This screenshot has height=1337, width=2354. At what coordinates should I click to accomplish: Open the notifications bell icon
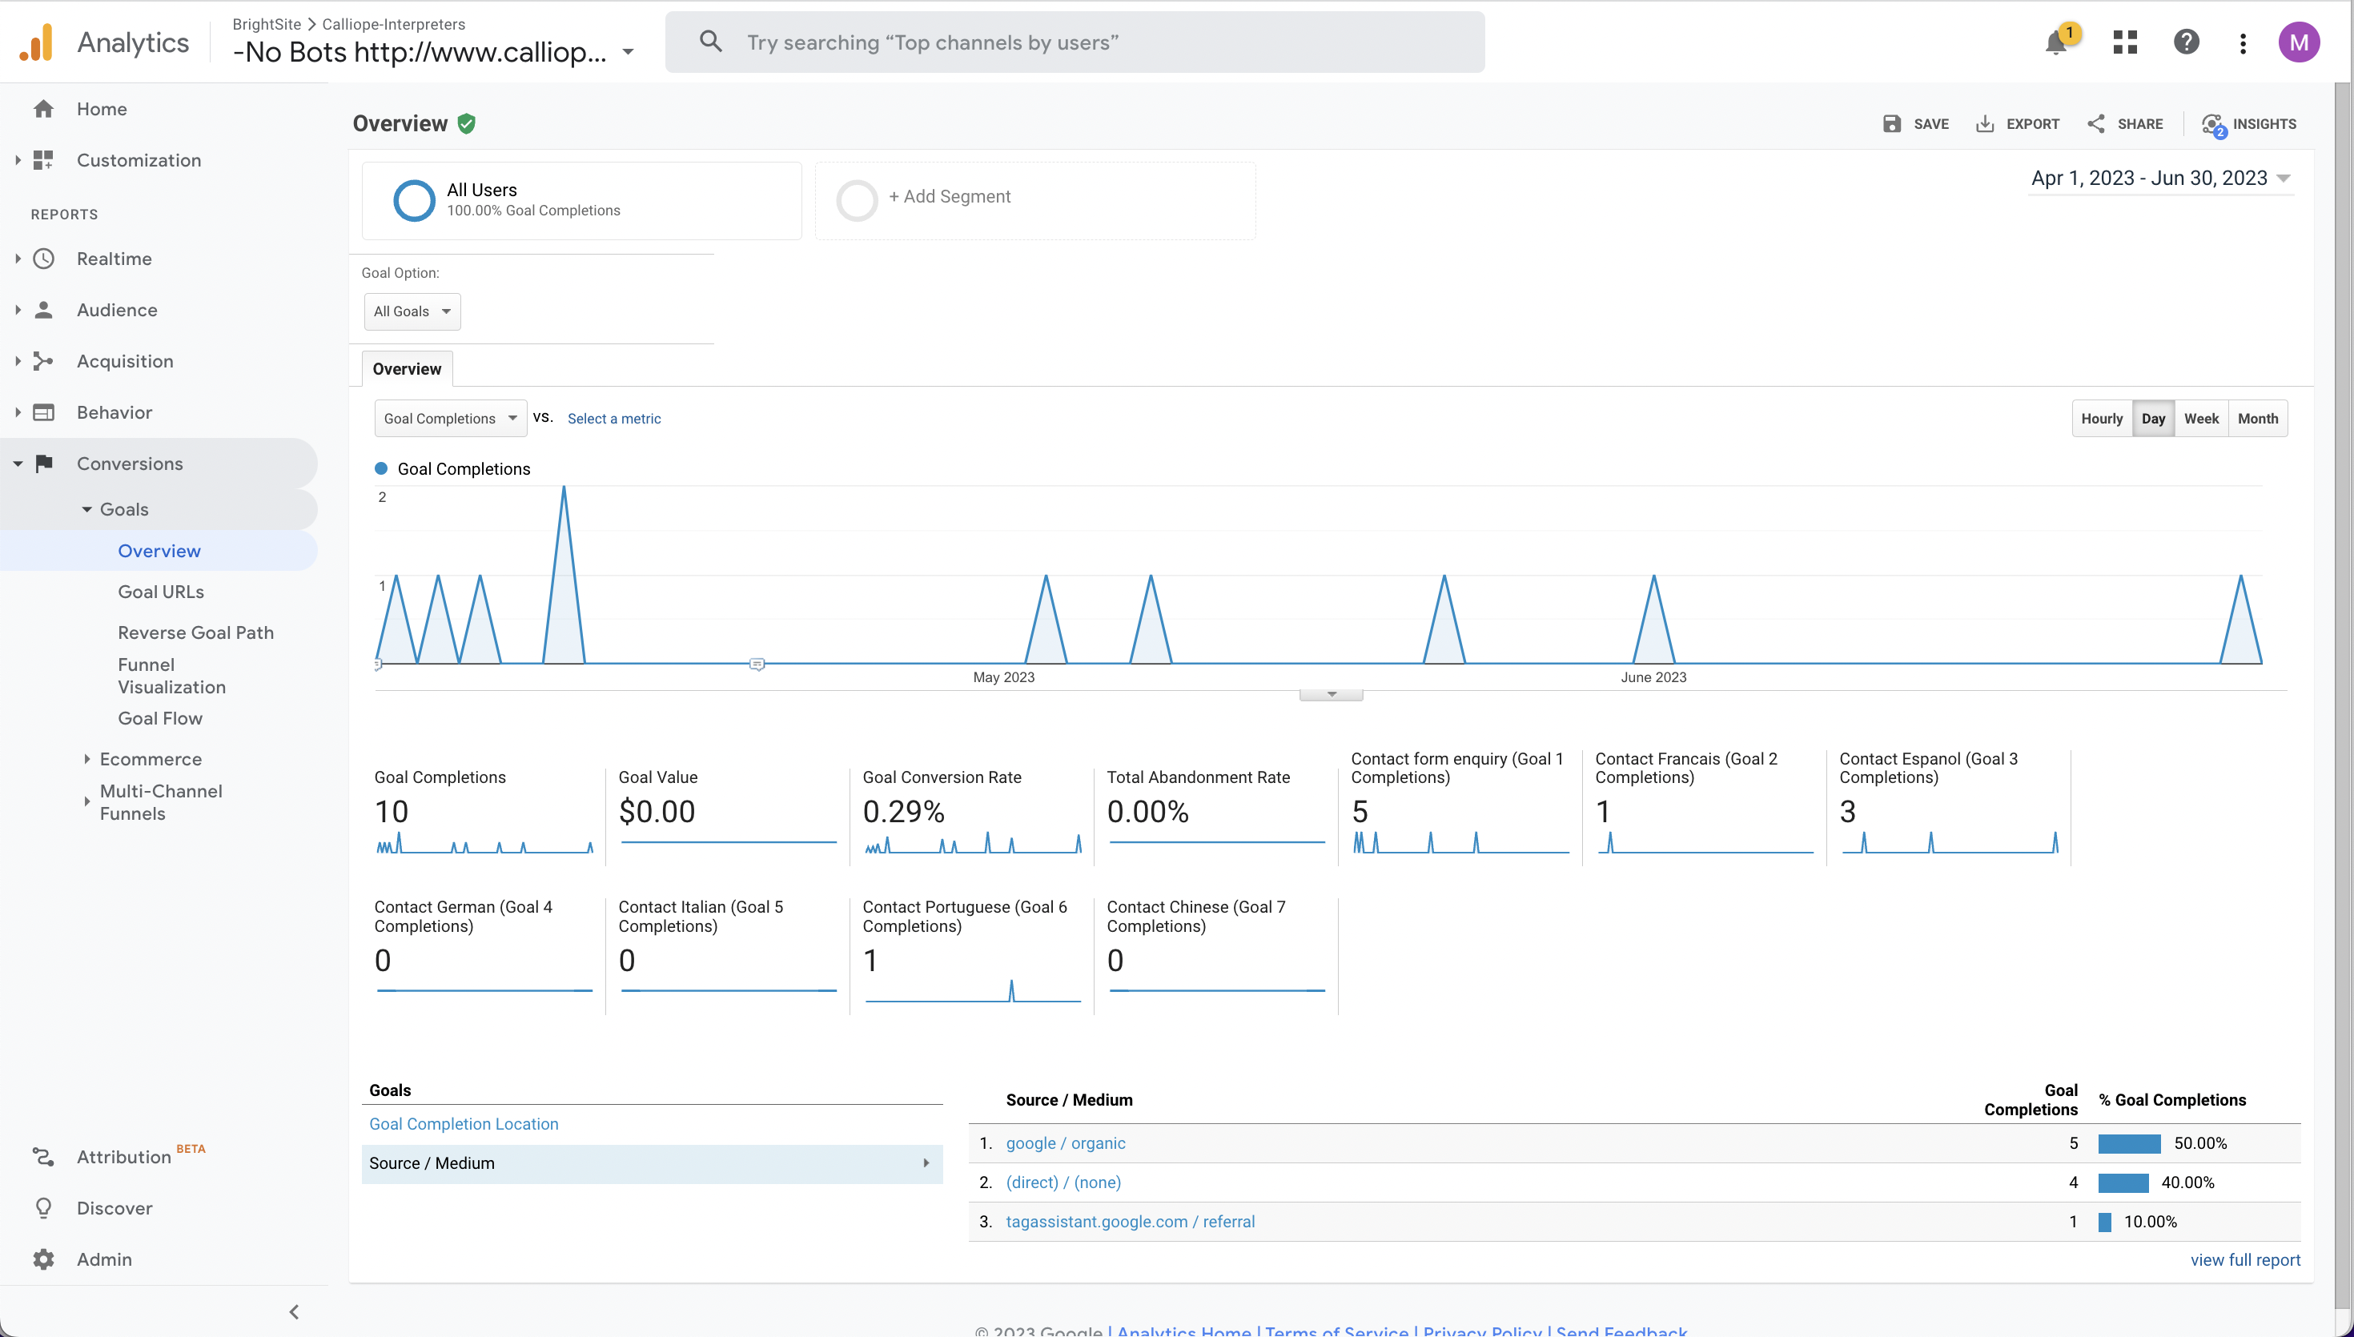pos(2056,43)
